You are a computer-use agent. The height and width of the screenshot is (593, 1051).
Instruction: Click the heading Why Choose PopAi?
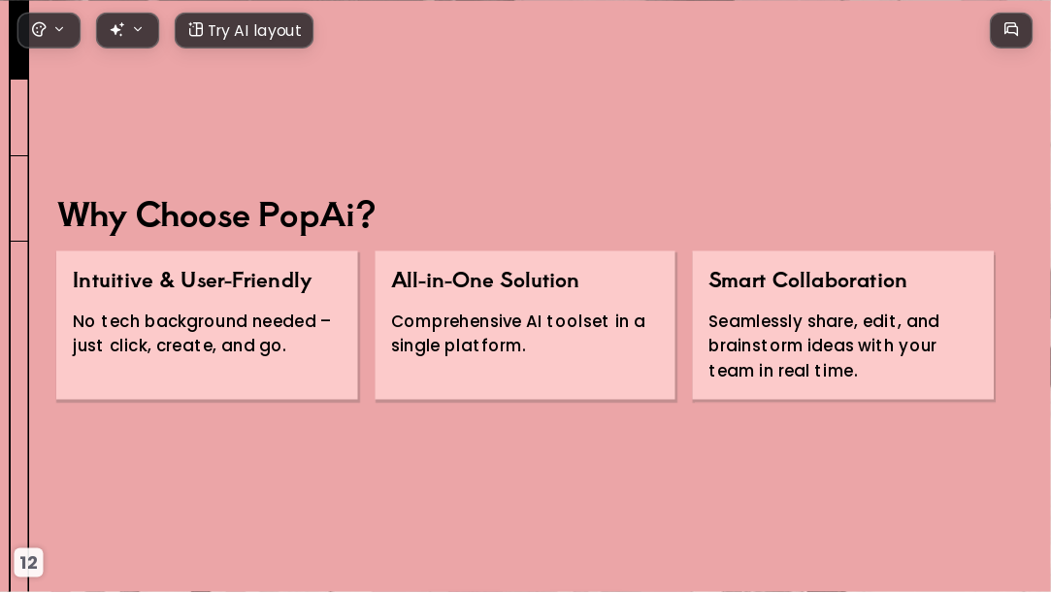pyautogui.click(x=216, y=215)
